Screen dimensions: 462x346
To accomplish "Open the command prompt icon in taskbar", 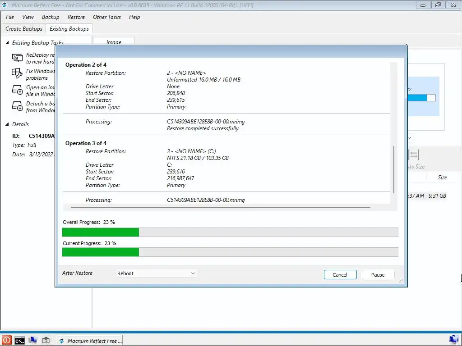I will point(20,341).
